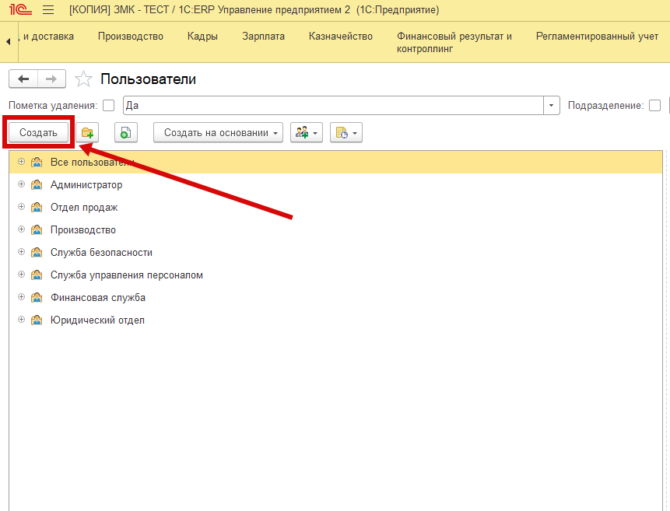Go back with the left arrow button

[23, 79]
